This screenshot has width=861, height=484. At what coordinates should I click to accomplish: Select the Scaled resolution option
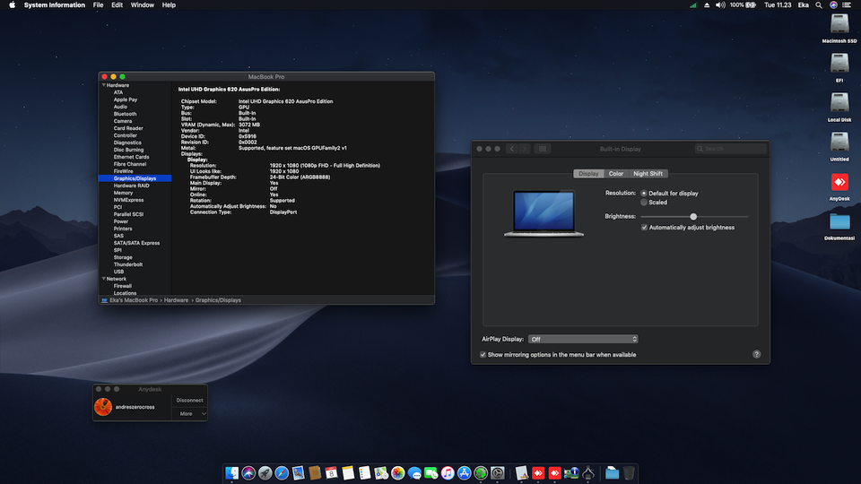point(644,203)
